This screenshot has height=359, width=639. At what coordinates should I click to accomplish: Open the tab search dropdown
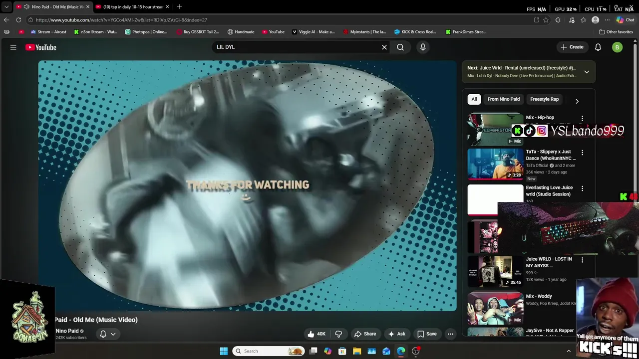point(6,7)
